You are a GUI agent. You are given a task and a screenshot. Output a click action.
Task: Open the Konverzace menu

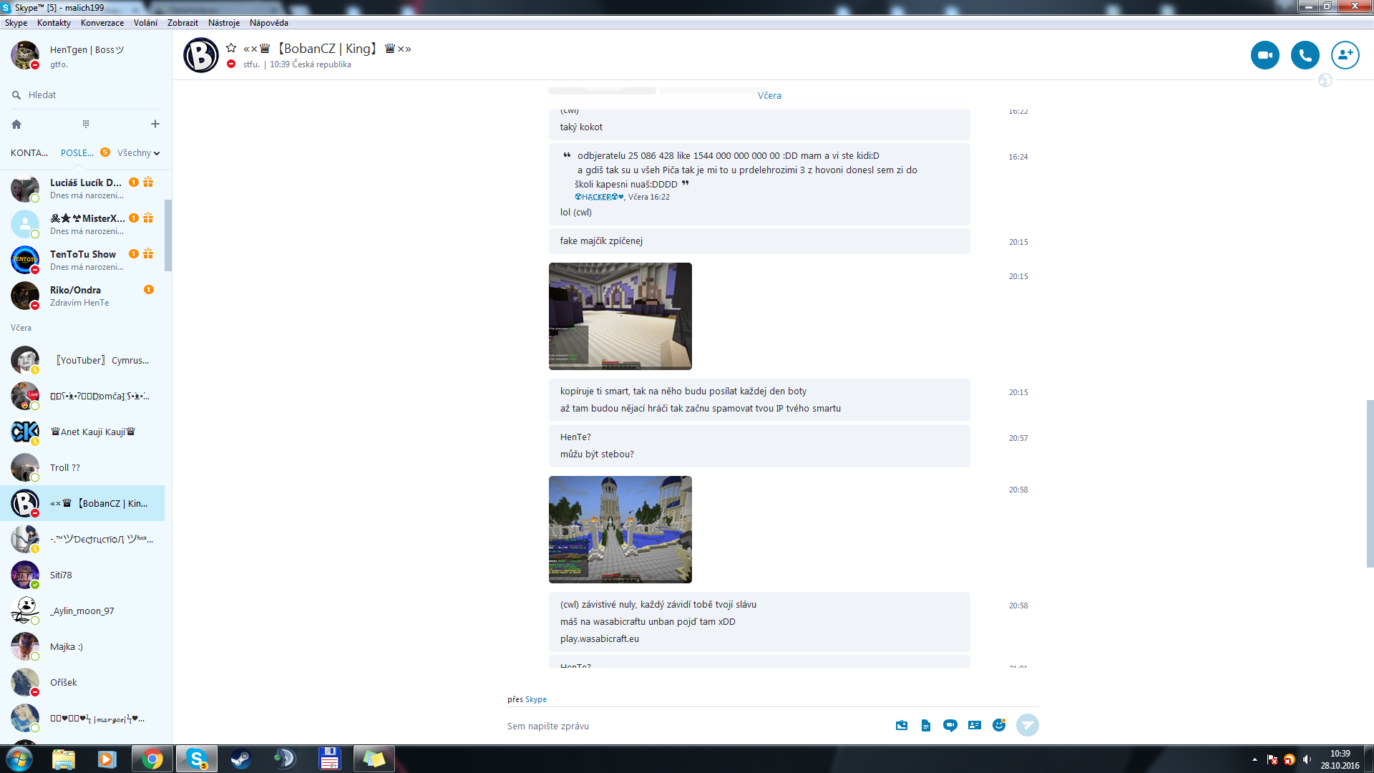coord(102,23)
